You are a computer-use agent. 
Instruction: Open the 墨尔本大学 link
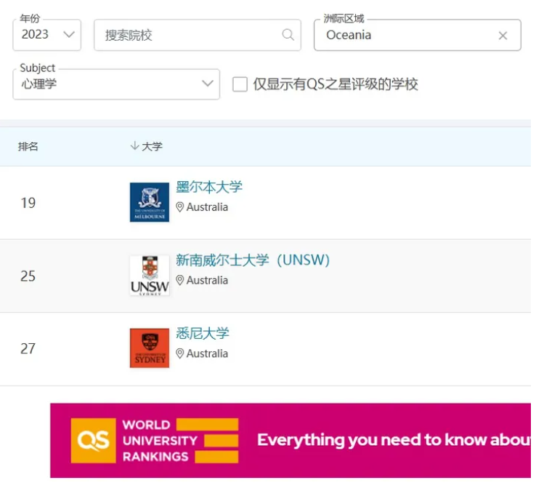point(209,187)
